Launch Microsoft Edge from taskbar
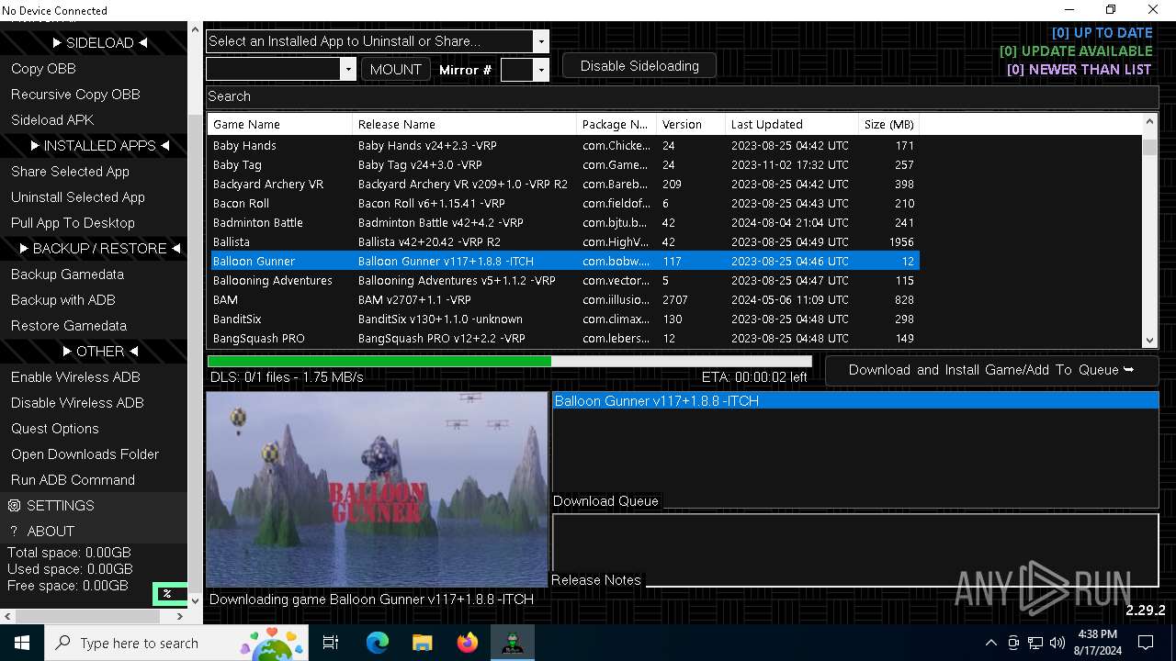 (x=378, y=643)
